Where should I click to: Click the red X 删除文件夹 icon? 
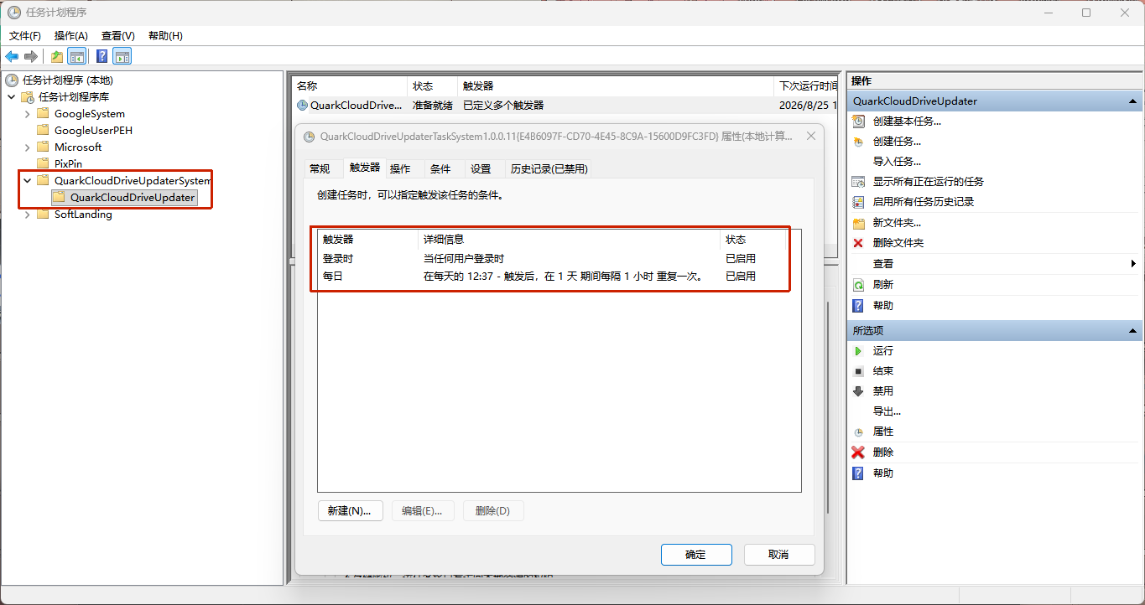[858, 243]
